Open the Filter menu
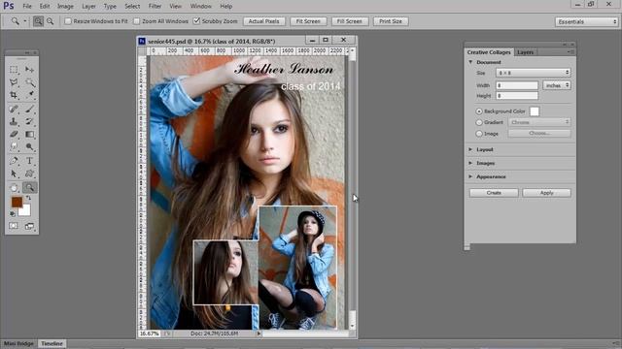 point(155,7)
